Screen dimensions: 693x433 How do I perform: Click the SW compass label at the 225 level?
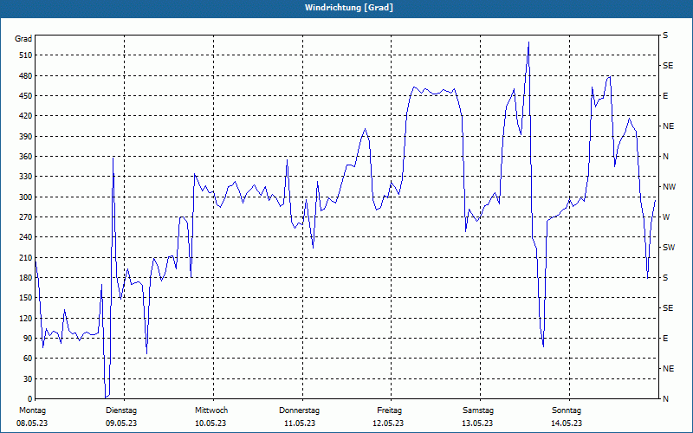[669, 248]
